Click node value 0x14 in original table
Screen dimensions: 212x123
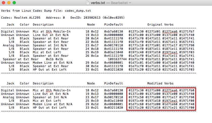pyautogui.click(x=95, y=38)
